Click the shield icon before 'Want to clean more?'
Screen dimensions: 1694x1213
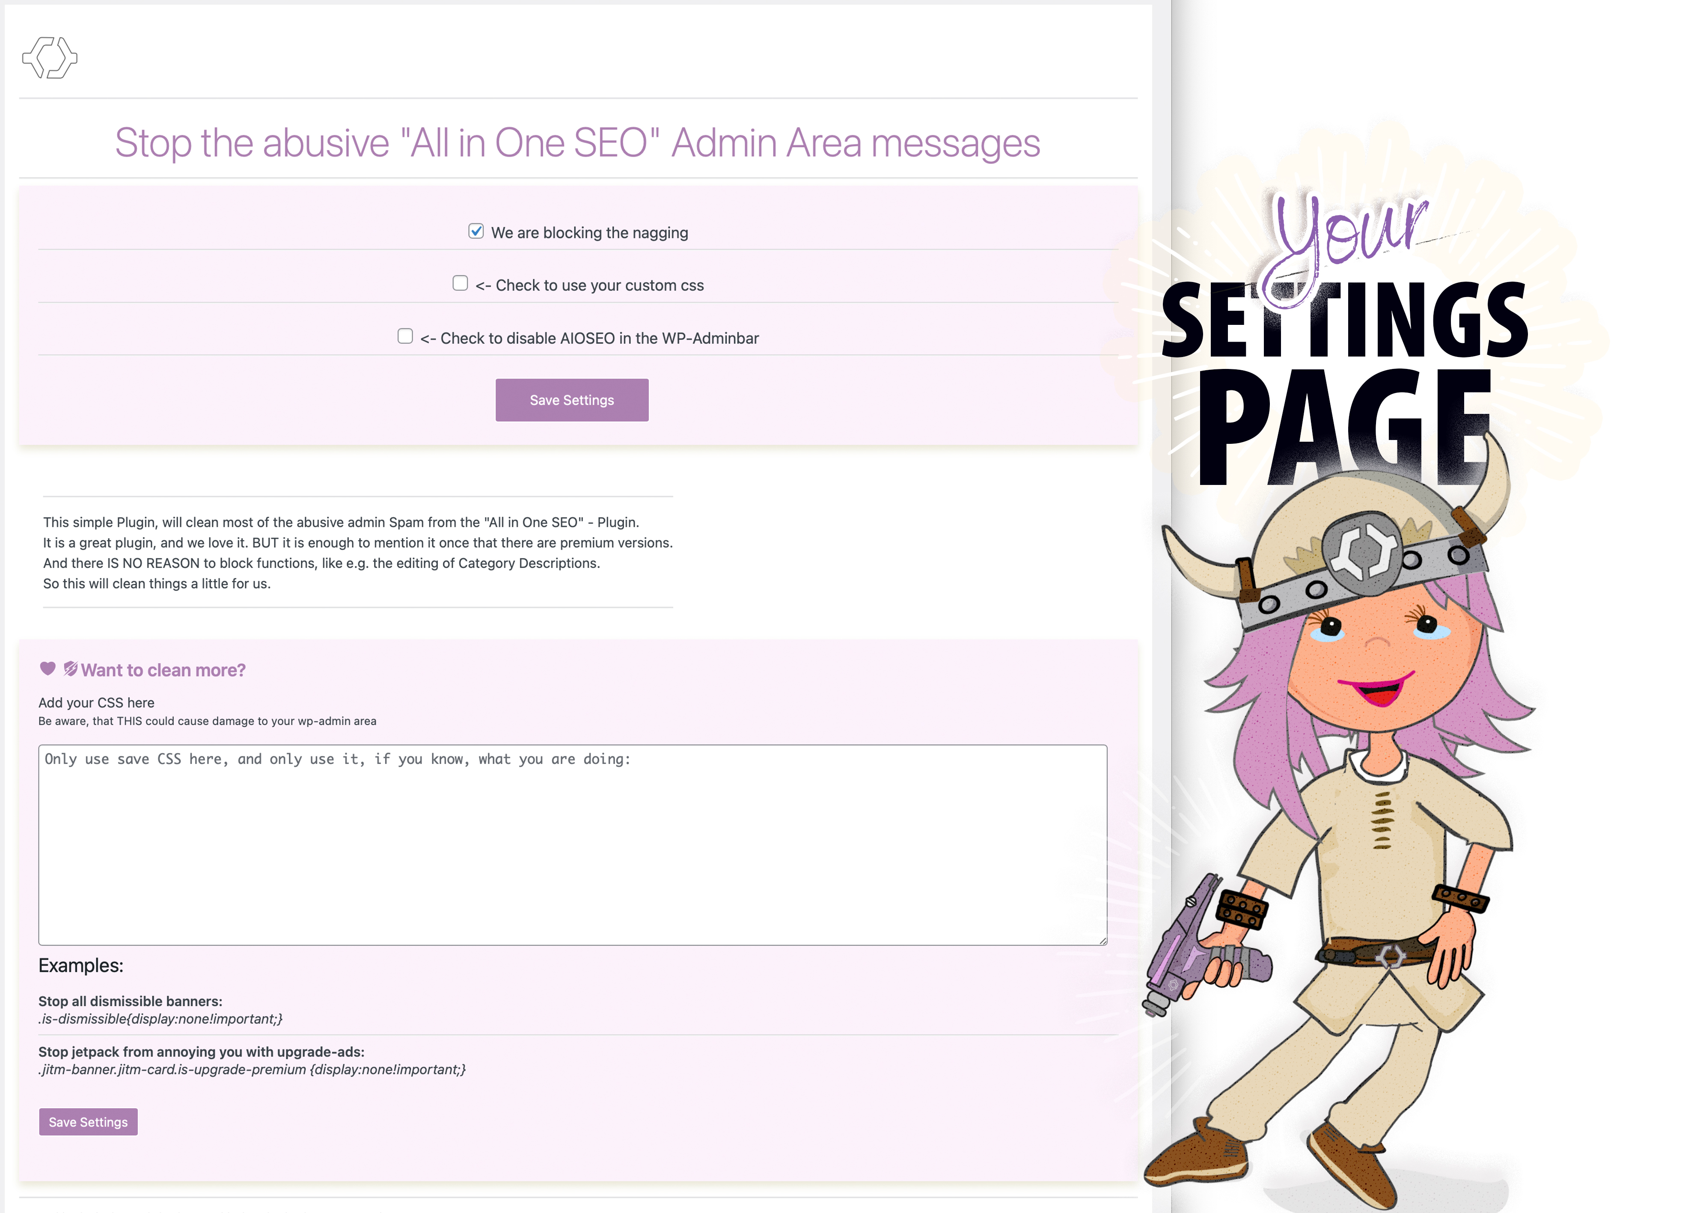click(x=70, y=669)
